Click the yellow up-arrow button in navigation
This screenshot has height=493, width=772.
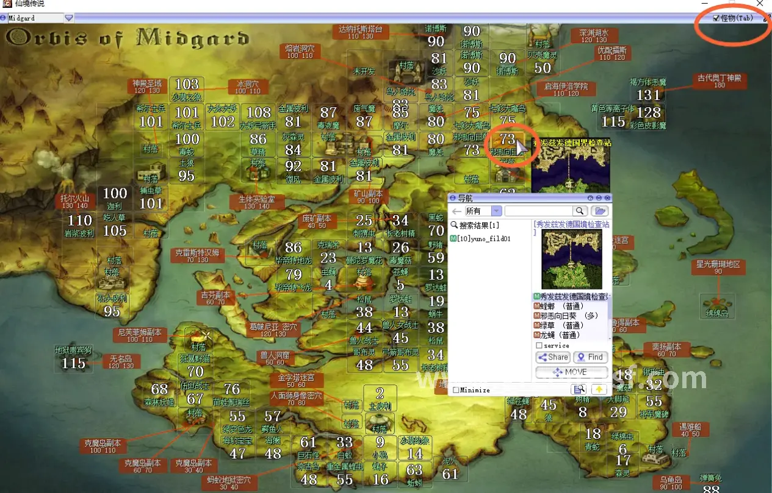[x=600, y=389]
